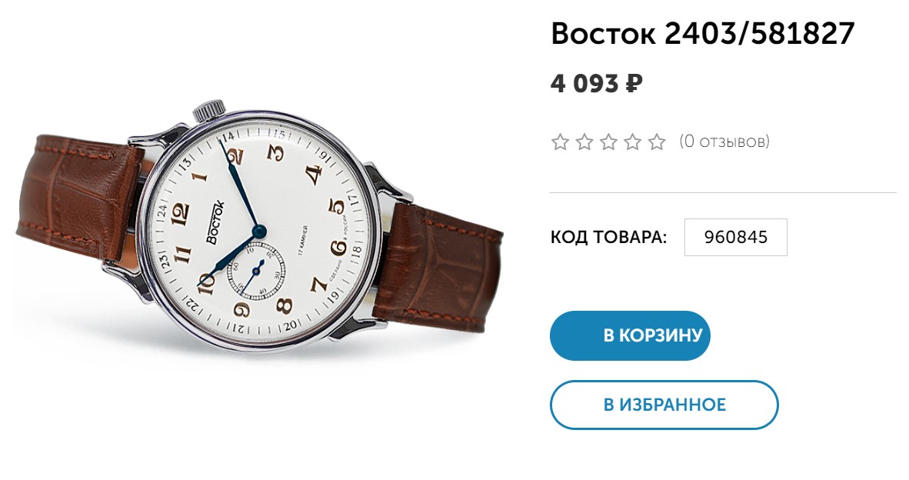
Task: Click the Восток 2403/581827 product title
Action: coord(703,34)
